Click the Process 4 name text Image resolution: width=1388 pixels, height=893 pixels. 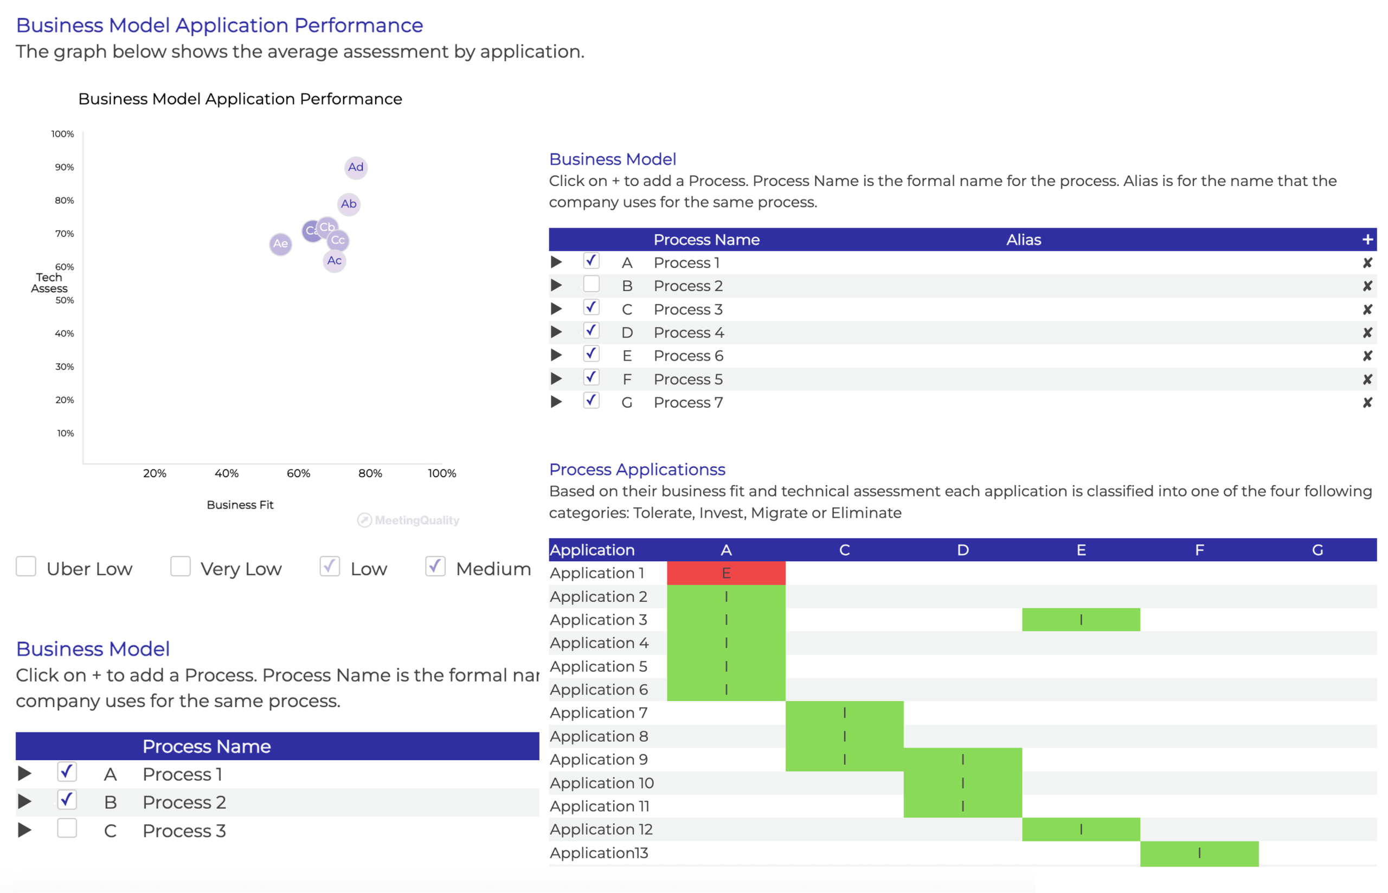pyautogui.click(x=688, y=332)
